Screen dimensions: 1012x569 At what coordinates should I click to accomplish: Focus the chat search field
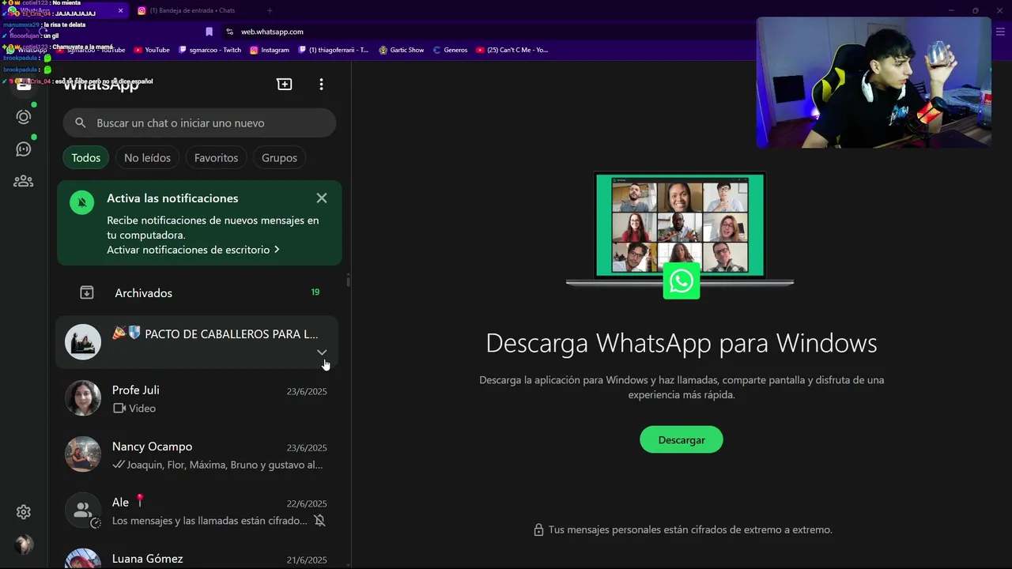[199, 122]
